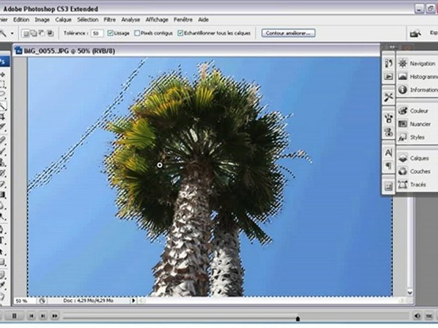Fast forward the video player
The width and height of the screenshot is (438, 328).
(x=55, y=316)
